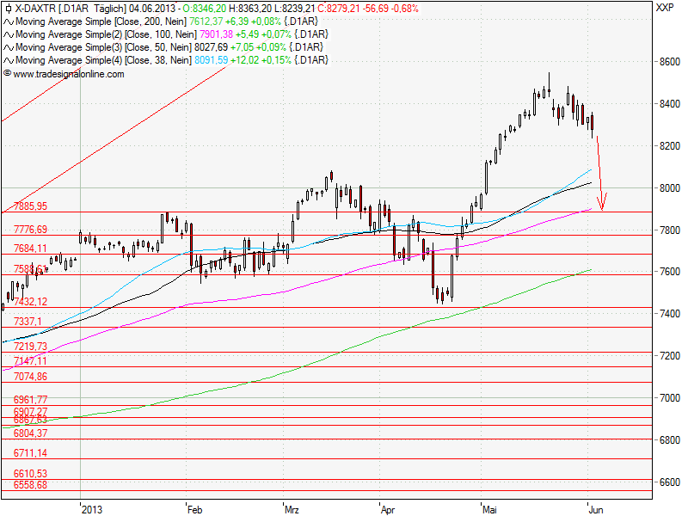This screenshot has height=516, width=688.
Task: Click the copyright symbol before tradesignalonline.com
Action: 6,73
